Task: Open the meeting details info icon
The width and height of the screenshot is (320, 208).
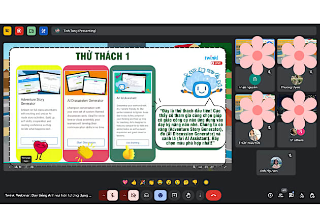Action: 270,195
